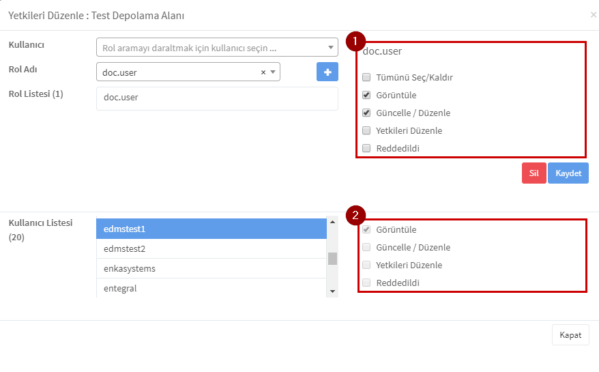The image size is (599, 372).
Task: Enable Yetkileri Düzenle for doc.user role
Action: (x=366, y=130)
